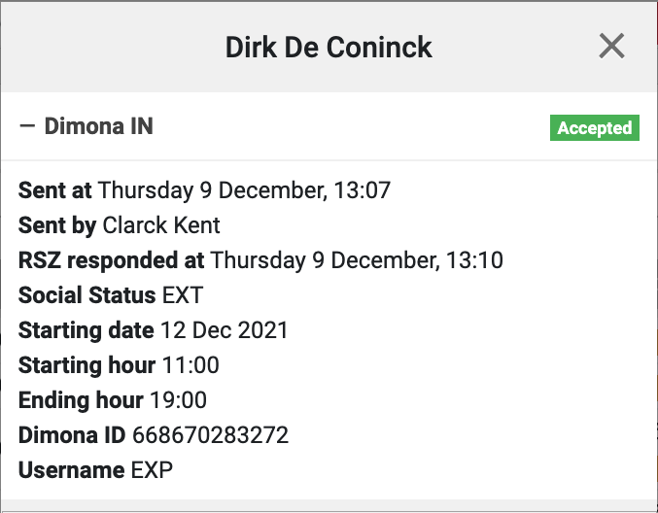
Task: Click the Ending hour value 19:00
Action: (x=178, y=400)
